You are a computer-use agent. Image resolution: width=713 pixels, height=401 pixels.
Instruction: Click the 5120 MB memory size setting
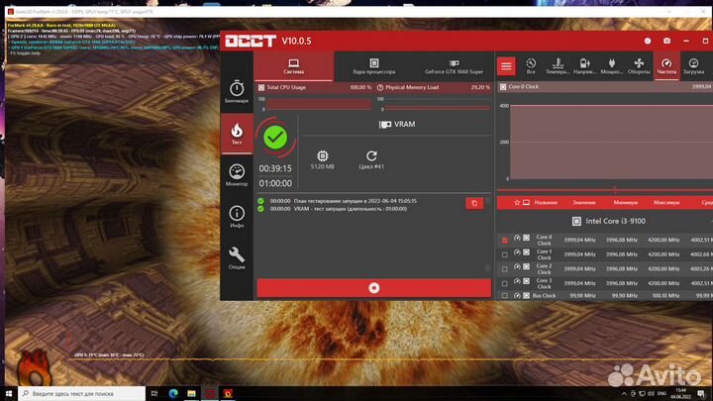323,160
